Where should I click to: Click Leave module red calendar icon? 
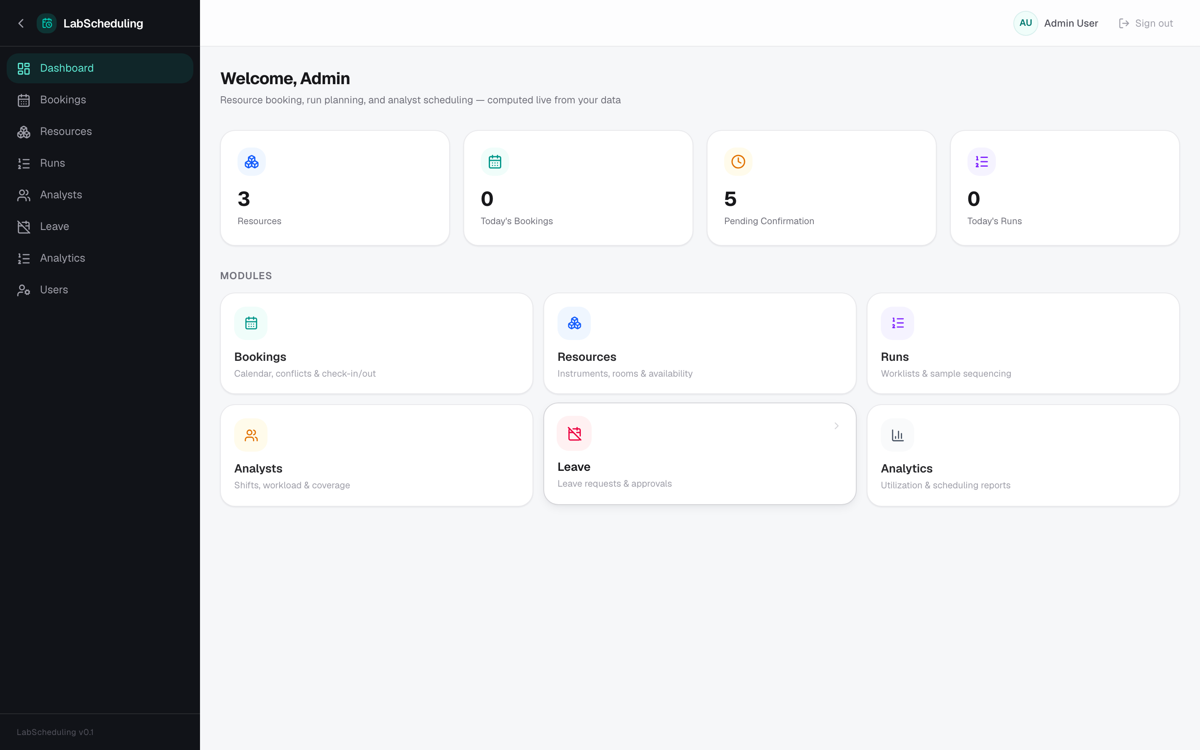coord(574,433)
